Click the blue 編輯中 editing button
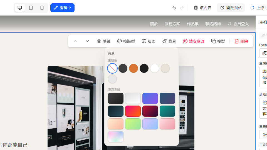Screen dimensions: 267x150 coord(62,8)
